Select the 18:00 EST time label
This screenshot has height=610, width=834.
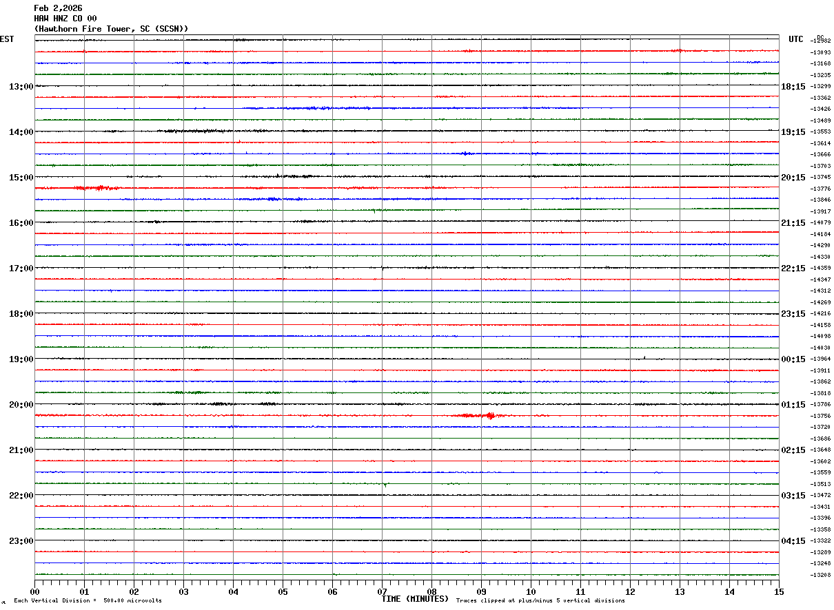pos(21,313)
